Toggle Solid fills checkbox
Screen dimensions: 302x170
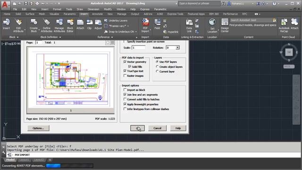point(130,67)
